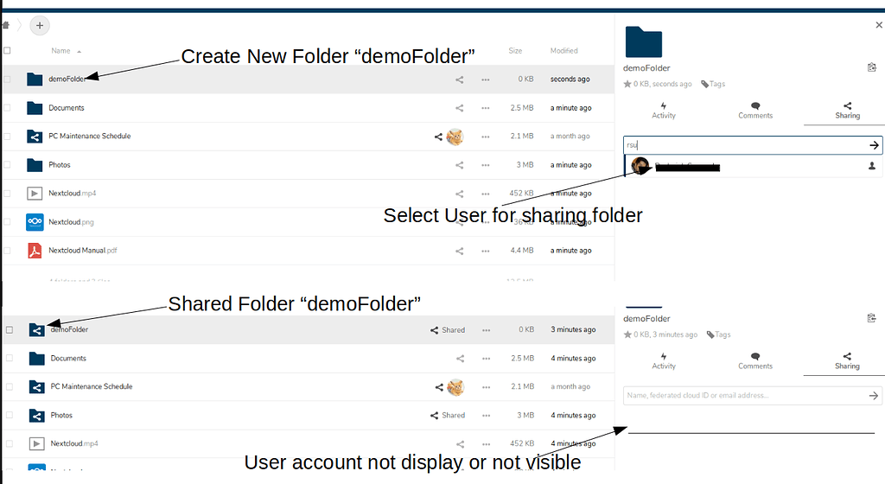The width and height of the screenshot is (885, 484).
Task: Click the blue Nextcloud.png thumbnail icon
Action: pyautogui.click(x=35, y=222)
